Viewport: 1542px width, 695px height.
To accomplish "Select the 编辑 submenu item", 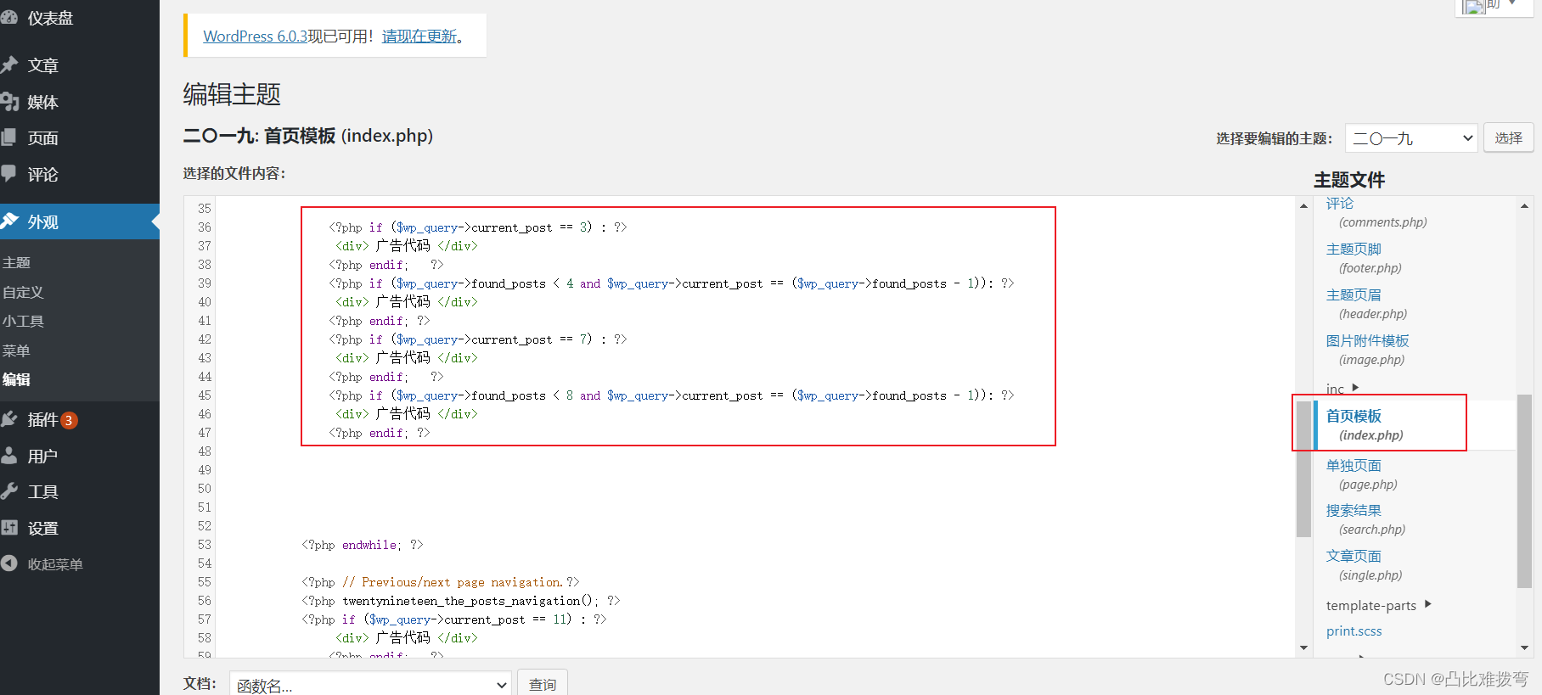I will click(x=16, y=379).
